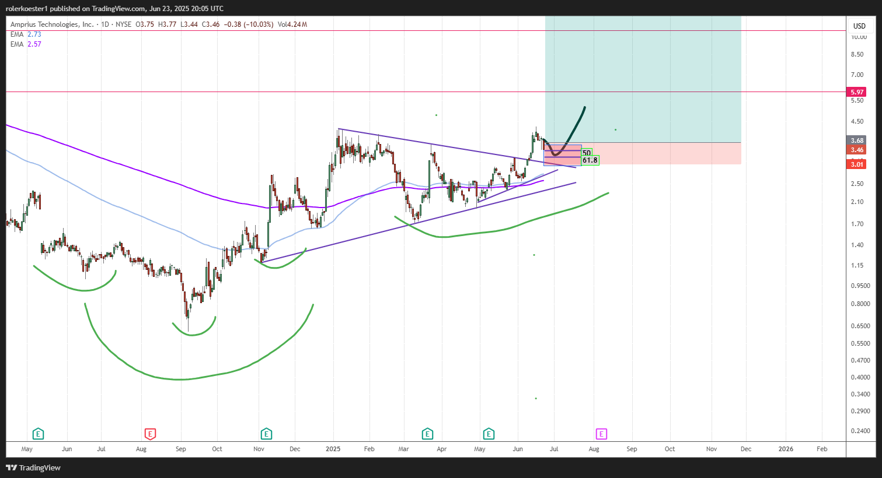
Task: Click the leftmost green earnings marker
Action: coord(38,434)
